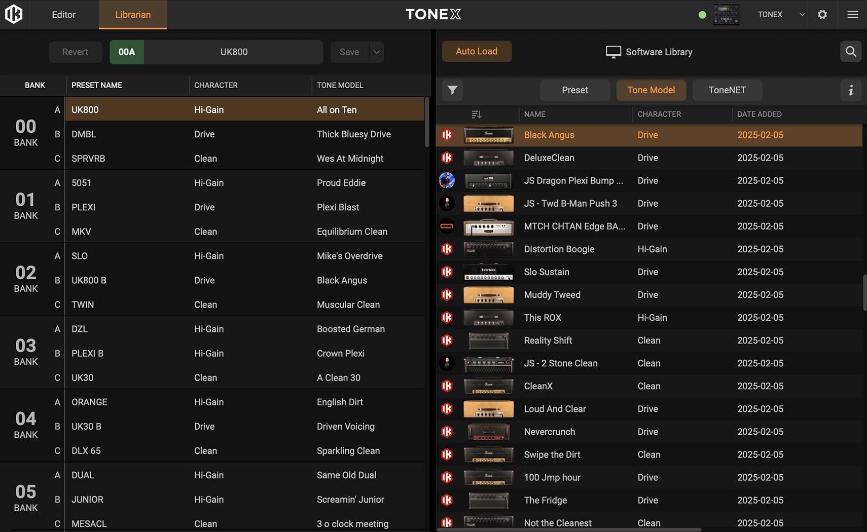The height and width of the screenshot is (532, 867).
Task: Toggle the Auto Load button
Action: [x=476, y=52]
